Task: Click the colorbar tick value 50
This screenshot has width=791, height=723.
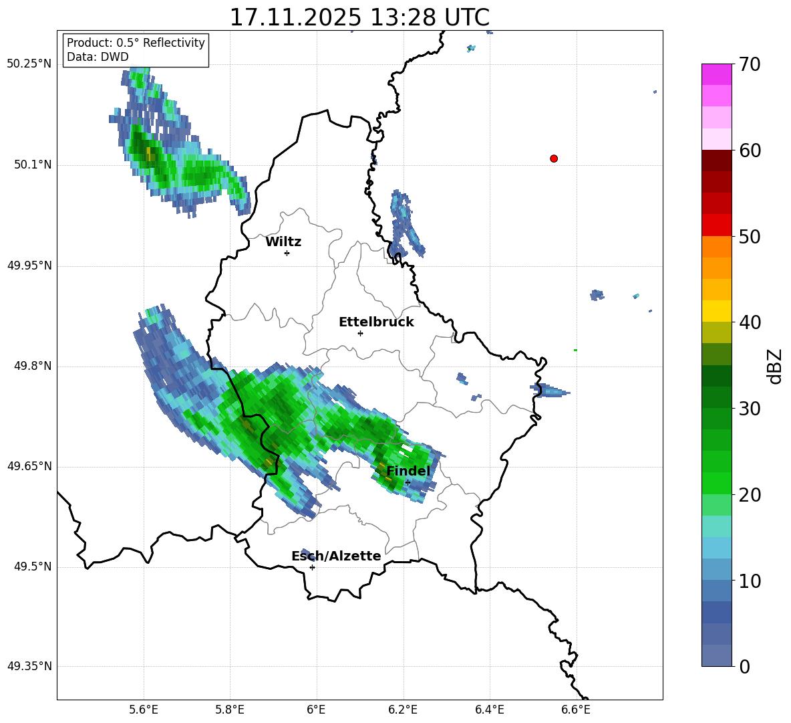Action: tap(750, 236)
